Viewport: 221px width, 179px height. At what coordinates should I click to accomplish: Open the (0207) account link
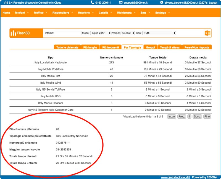click(203, 2)
